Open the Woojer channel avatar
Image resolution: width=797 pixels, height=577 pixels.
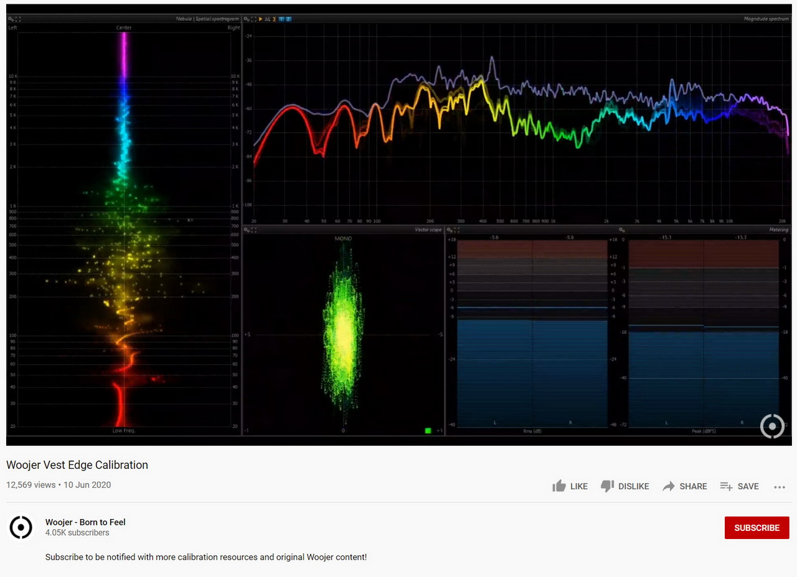coord(21,527)
